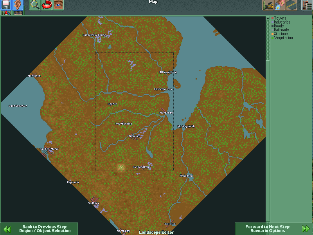Image resolution: width=313 pixels, height=235 pixels.
Task: Click the Moosonee town label
Action: click(x=166, y=113)
